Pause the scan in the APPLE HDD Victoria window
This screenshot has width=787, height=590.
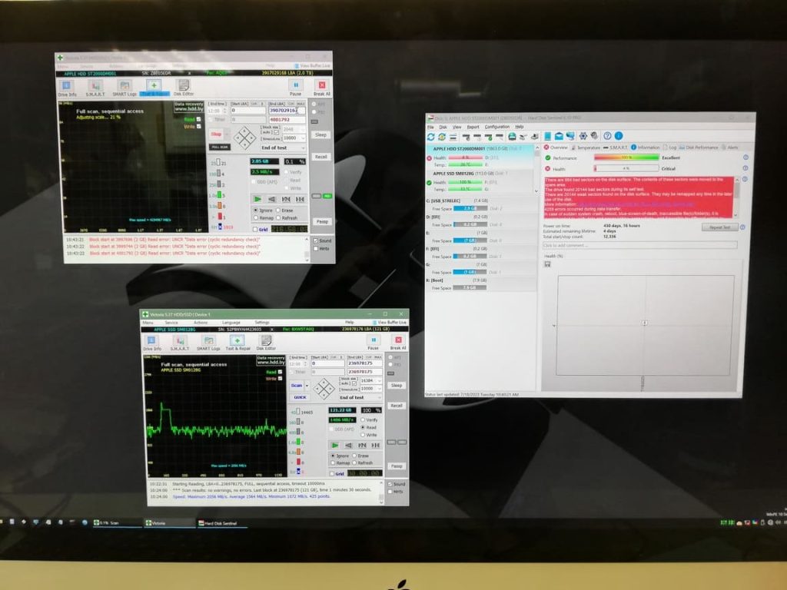pyautogui.click(x=296, y=88)
